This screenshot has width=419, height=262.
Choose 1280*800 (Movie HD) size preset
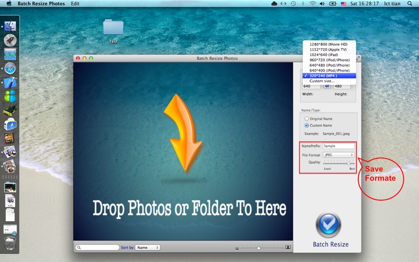click(329, 45)
